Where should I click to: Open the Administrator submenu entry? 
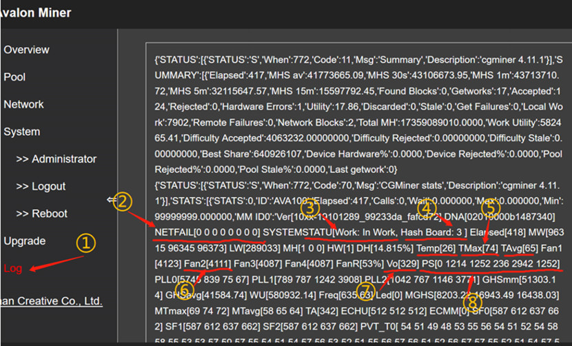[x=56, y=159]
